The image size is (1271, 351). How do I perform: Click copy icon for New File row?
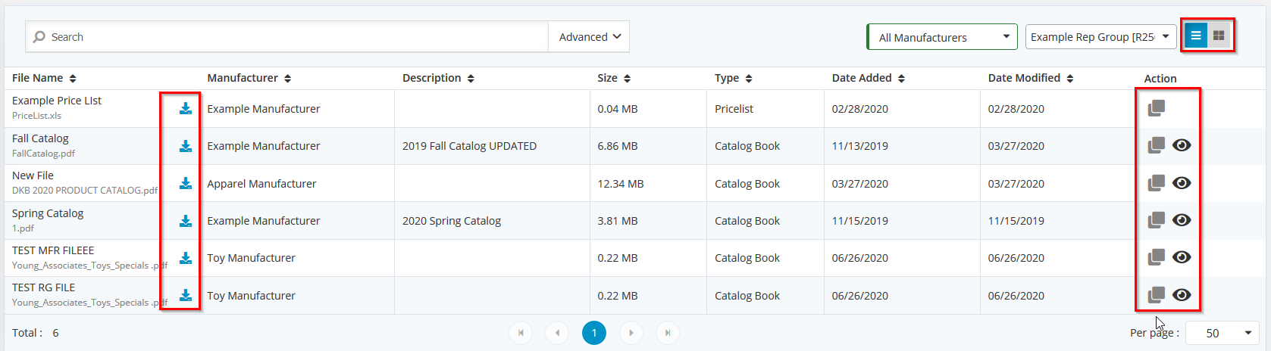pos(1157,183)
